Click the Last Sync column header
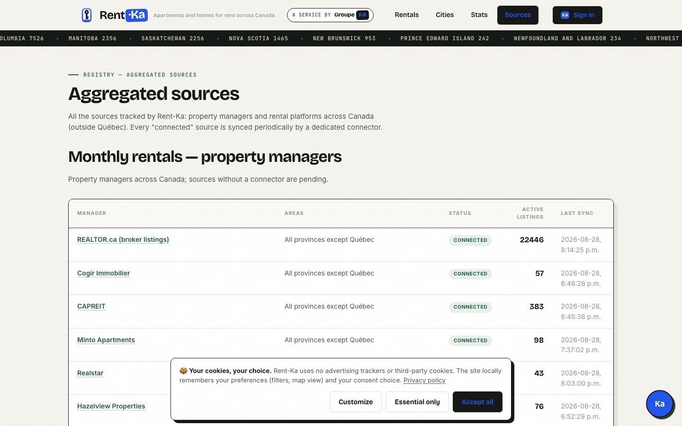This screenshot has height=426, width=682. tap(577, 213)
